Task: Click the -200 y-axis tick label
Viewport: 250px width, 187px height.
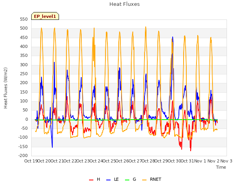Action: click(23, 156)
